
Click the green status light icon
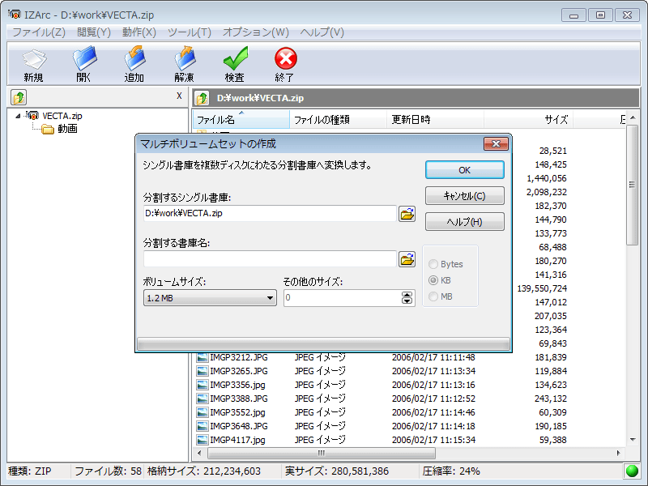632,471
